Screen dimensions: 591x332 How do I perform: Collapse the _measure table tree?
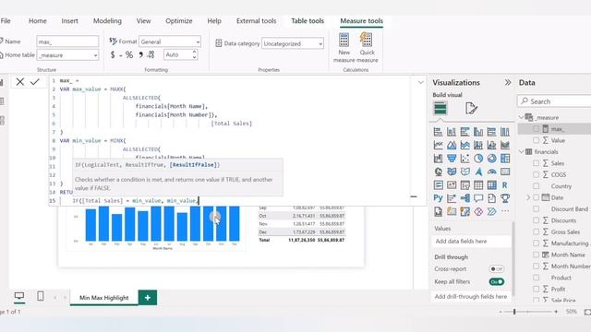[x=522, y=117]
